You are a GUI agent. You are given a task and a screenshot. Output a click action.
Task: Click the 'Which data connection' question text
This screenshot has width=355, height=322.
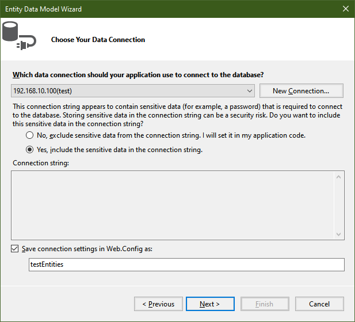pyautogui.click(x=138, y=75)
